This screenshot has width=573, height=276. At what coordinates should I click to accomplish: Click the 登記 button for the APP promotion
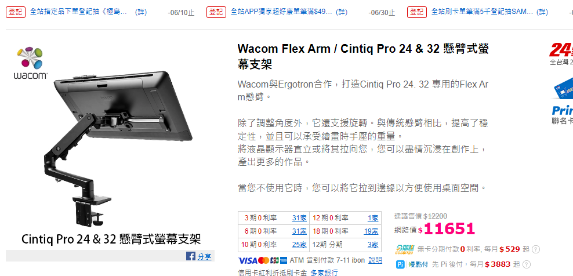216,12
